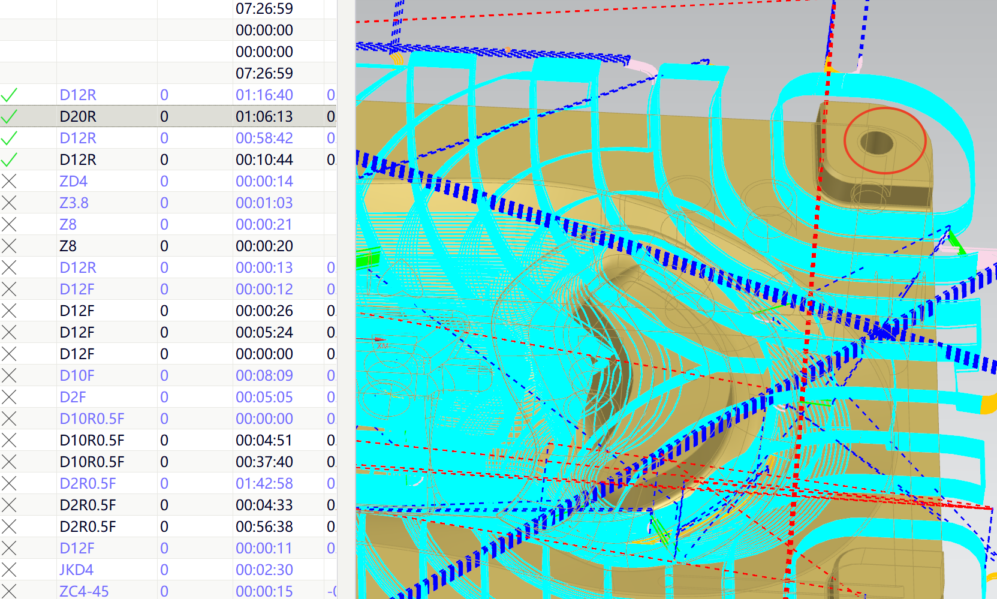Click the time value 00:37:40

tap(264, 462)
